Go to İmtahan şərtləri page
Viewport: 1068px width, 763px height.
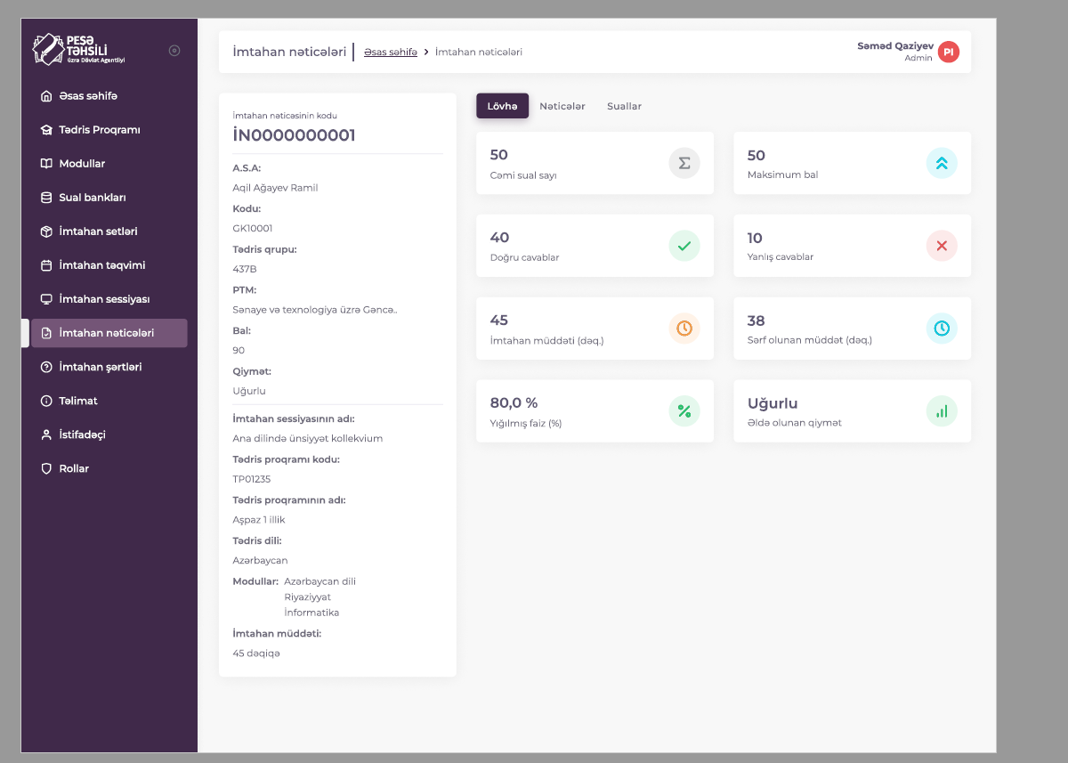(109, 367)
